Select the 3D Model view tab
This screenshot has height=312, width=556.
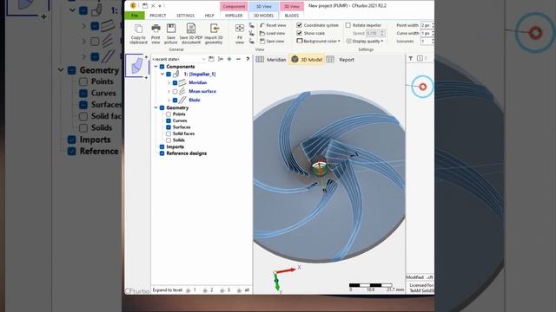[x=307, y=60]
